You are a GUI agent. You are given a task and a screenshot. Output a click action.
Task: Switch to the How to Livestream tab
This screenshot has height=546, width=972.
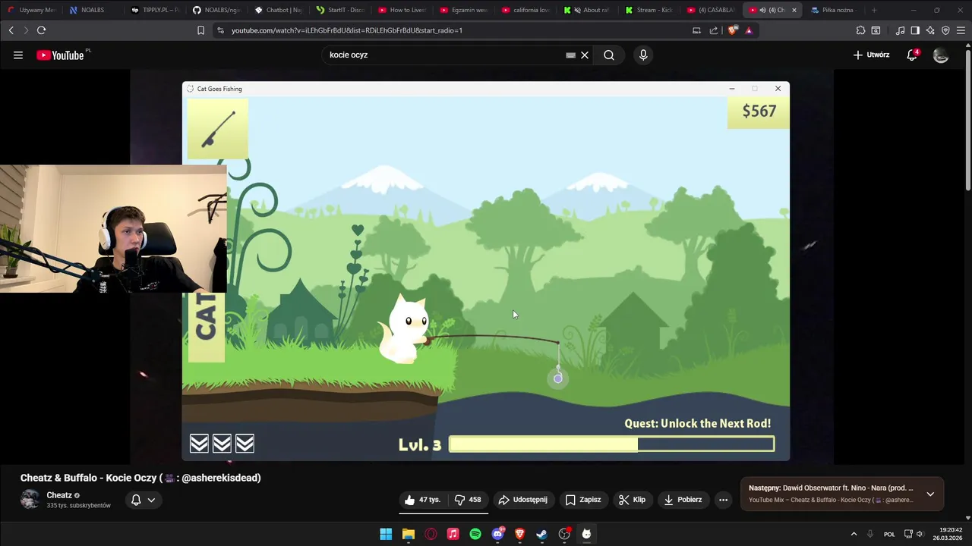[x=402, y=10]
